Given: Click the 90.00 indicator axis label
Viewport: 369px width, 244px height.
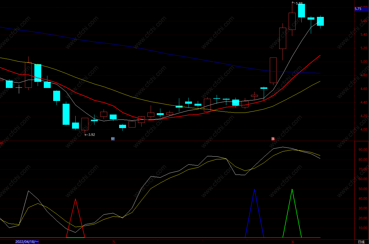Looking at the screenshot, I should point(363,150).
